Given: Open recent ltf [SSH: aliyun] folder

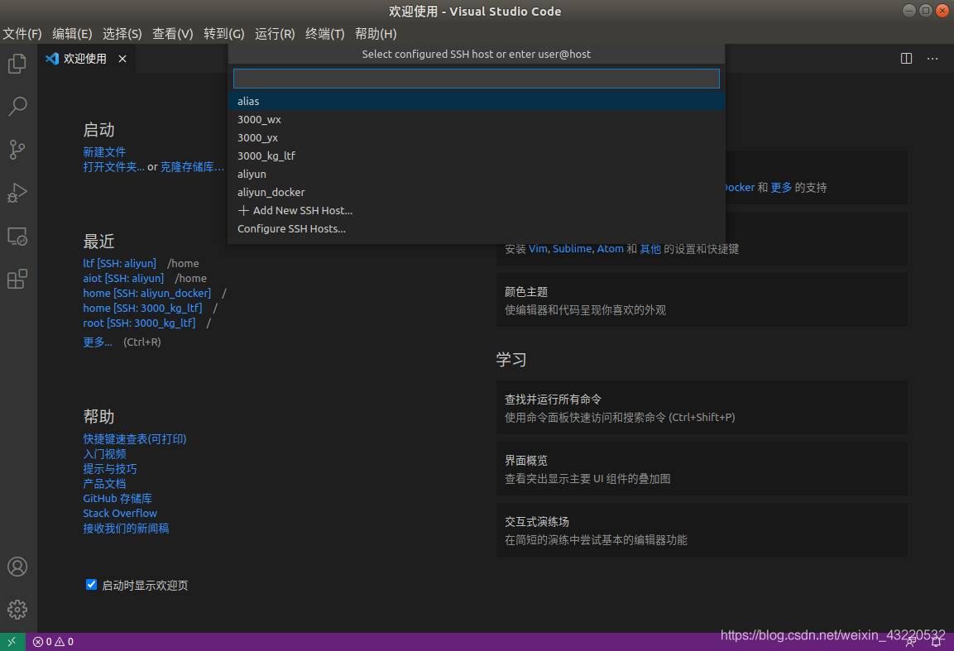Looking at the screenshot, I should coord(119,263).
